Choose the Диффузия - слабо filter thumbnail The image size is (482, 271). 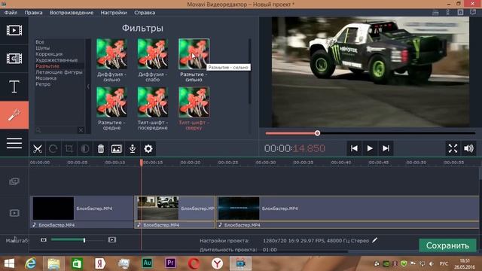[x=153, y=53]
